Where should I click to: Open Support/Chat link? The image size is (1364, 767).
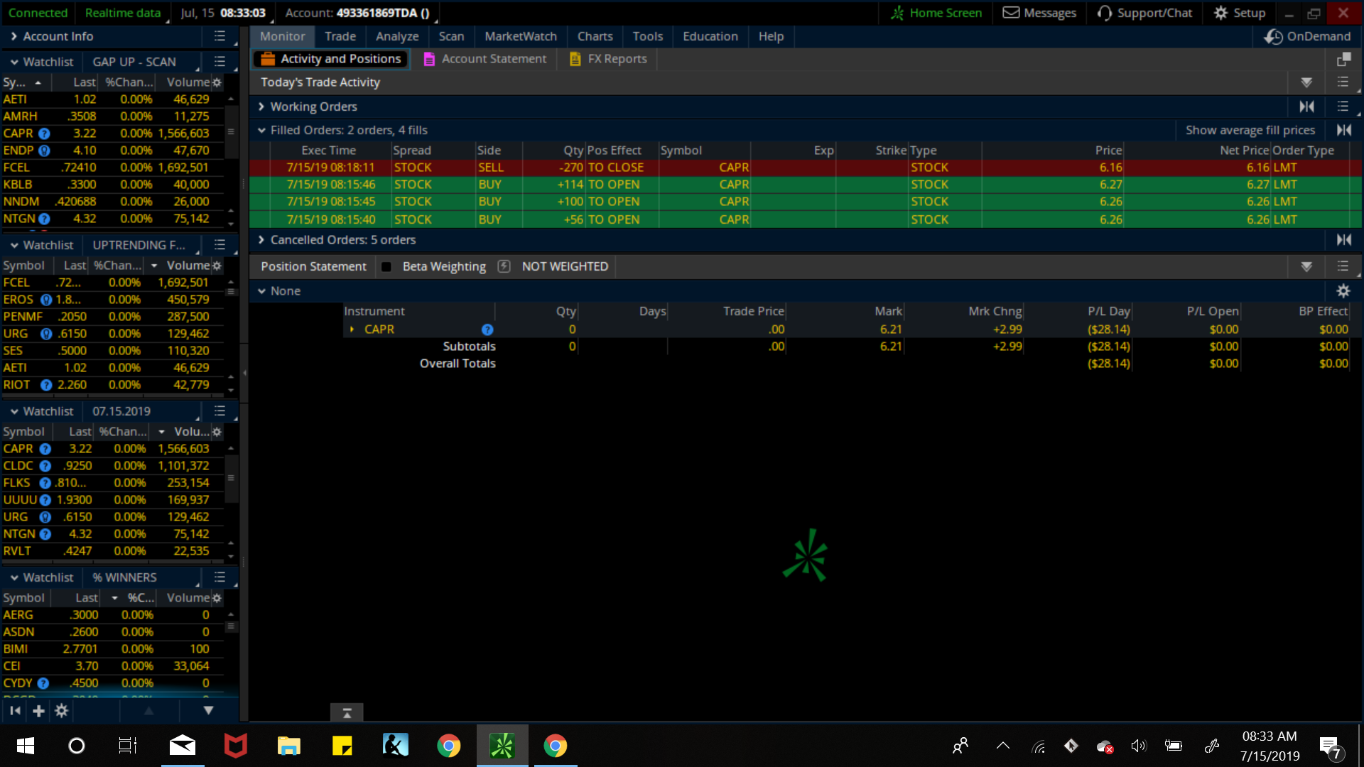(x=1144, y=13)
